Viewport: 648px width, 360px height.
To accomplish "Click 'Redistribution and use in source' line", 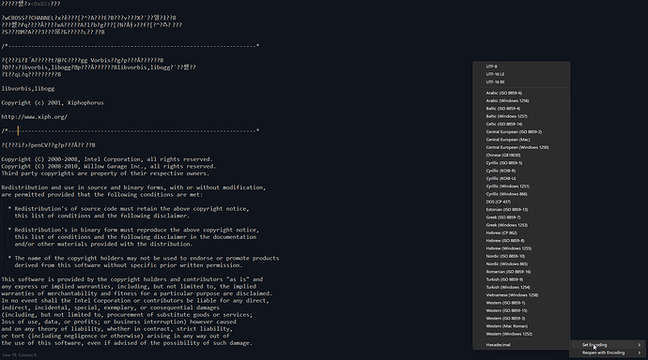I will 133,187.
